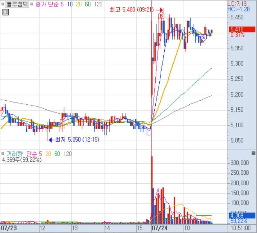Toggle the 5-period price moving average label
The image size is (257, 233).
62,4
